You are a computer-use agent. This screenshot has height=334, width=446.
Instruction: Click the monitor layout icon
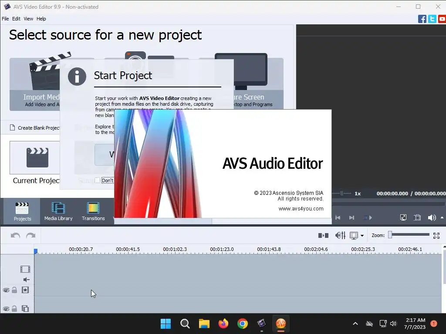pyautogui.click(x=354, y=235)
